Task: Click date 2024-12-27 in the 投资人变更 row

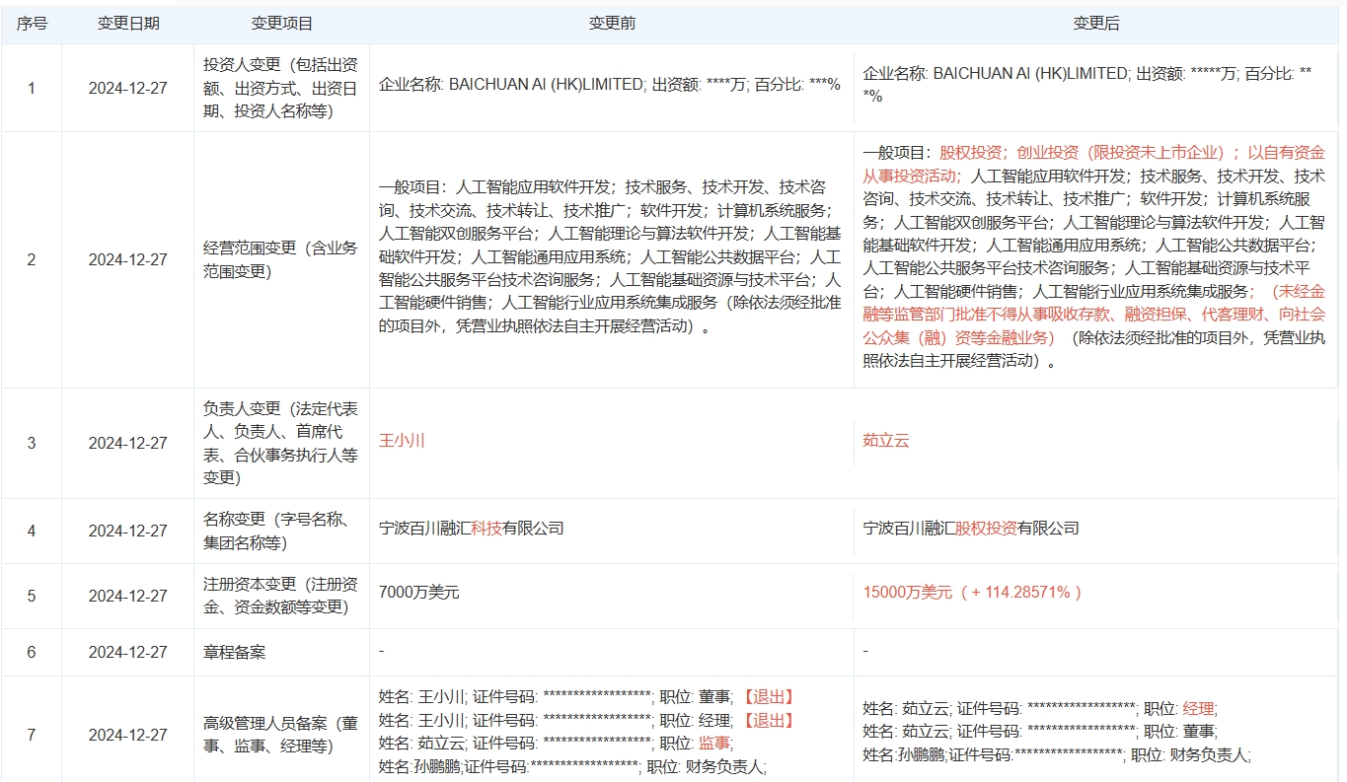Action: [128, 88]
